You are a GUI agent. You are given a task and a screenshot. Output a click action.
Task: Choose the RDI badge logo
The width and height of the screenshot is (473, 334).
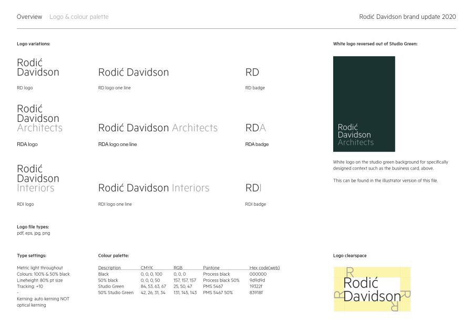click(x=253, y=188)
